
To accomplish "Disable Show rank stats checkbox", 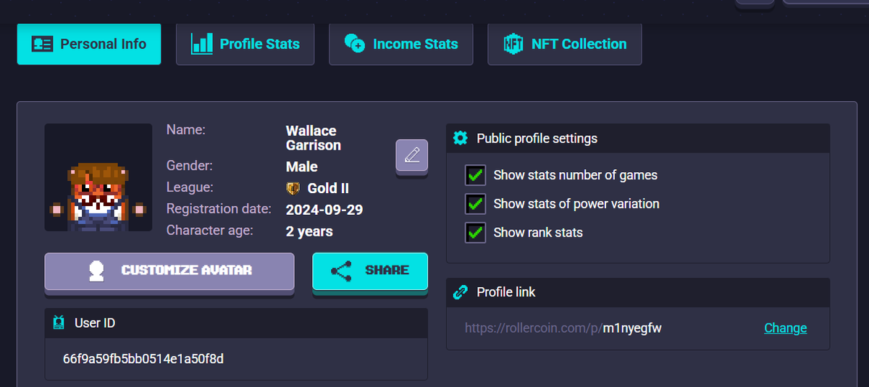I will (x=475, y=233).
